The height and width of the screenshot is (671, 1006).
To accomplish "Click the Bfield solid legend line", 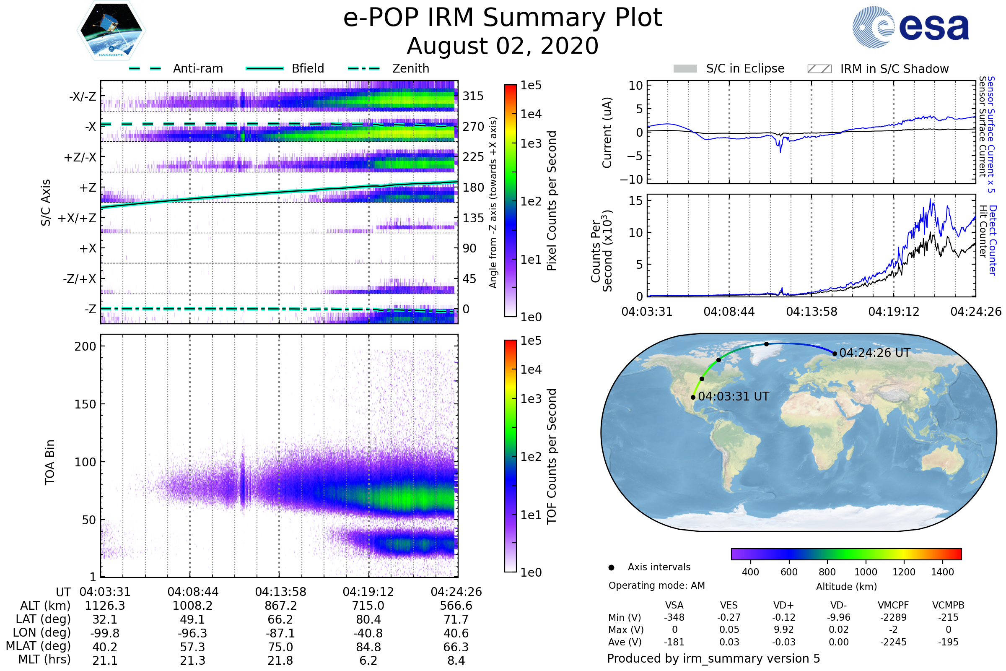I will click(x=264, y=68).
